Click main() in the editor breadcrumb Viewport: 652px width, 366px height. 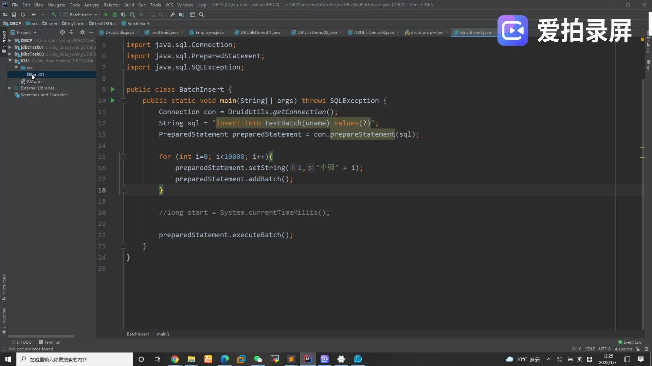point(163,334)
